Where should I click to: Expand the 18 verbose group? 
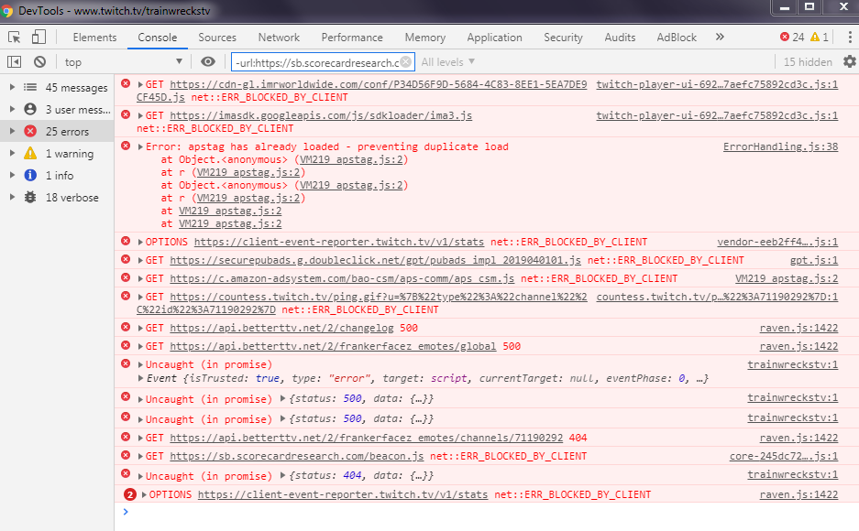pos(12,198)
